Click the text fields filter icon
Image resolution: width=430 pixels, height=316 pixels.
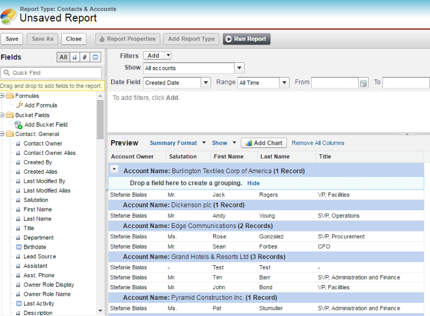coord(74,57)
